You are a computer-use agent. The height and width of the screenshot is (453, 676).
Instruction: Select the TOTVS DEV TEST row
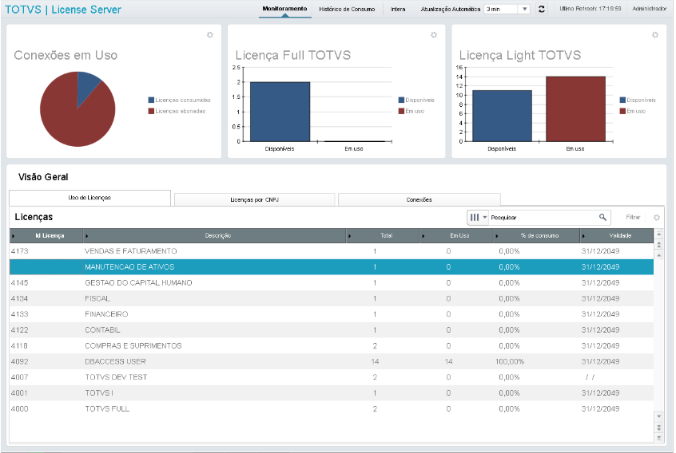point(331,377)
